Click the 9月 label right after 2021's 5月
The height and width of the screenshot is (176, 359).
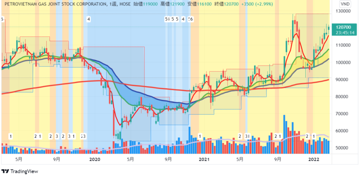coord(278,159)
